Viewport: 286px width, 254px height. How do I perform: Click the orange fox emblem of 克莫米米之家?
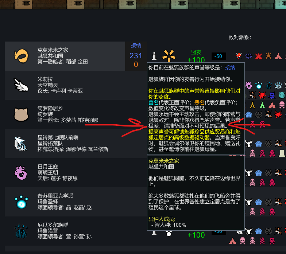click(x=21, y=56)
